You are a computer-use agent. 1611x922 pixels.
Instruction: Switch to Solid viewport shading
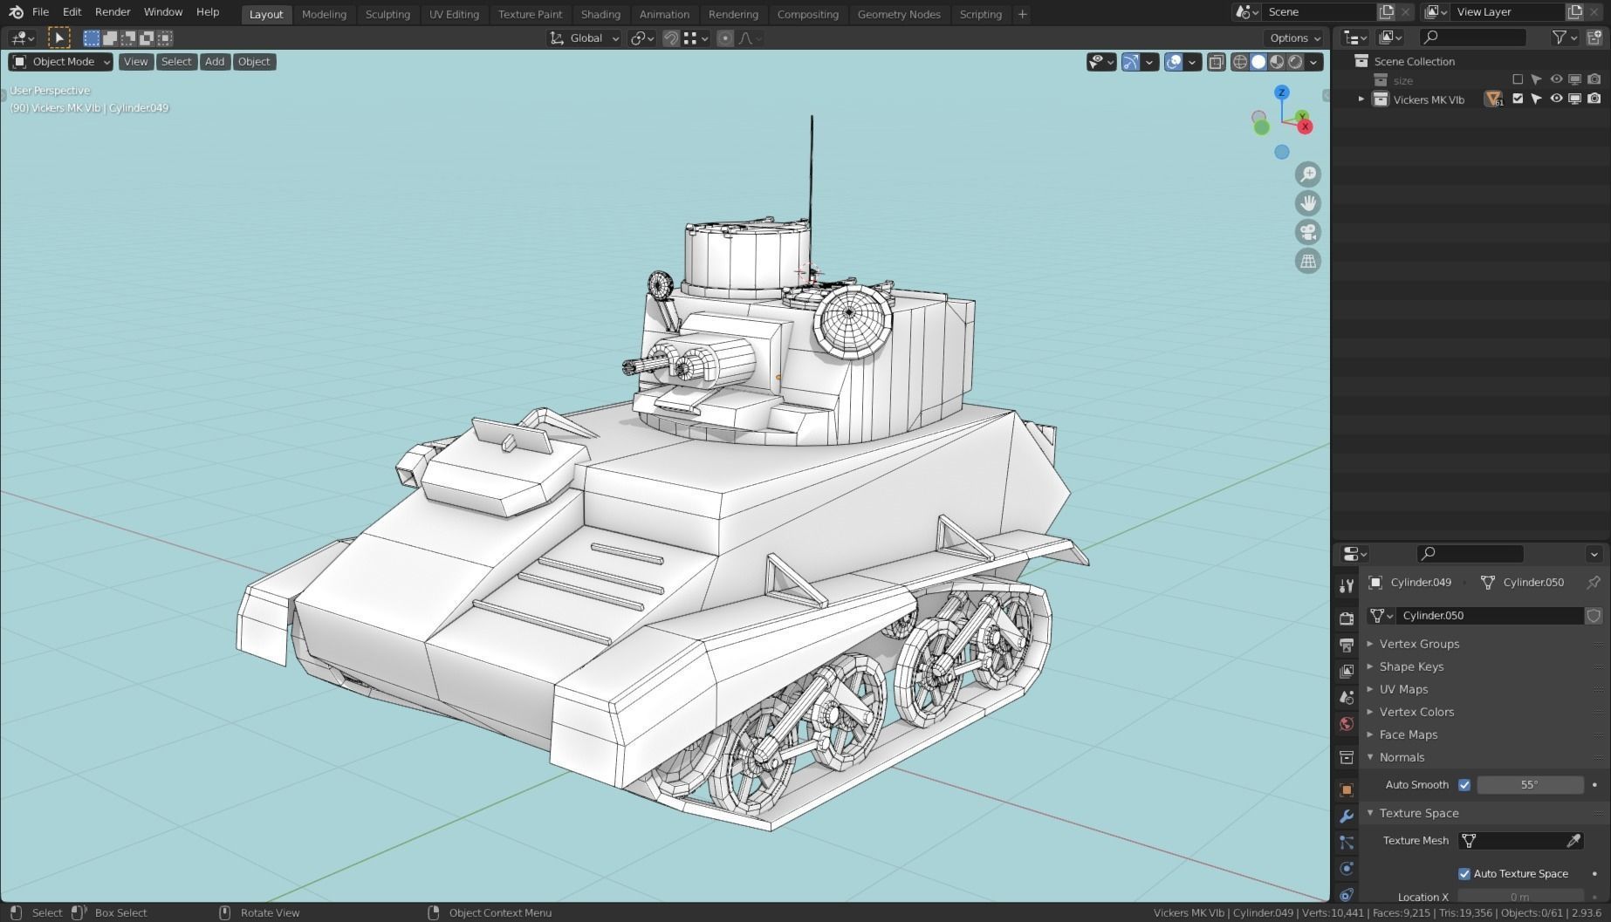click(x=1258, y=62)
